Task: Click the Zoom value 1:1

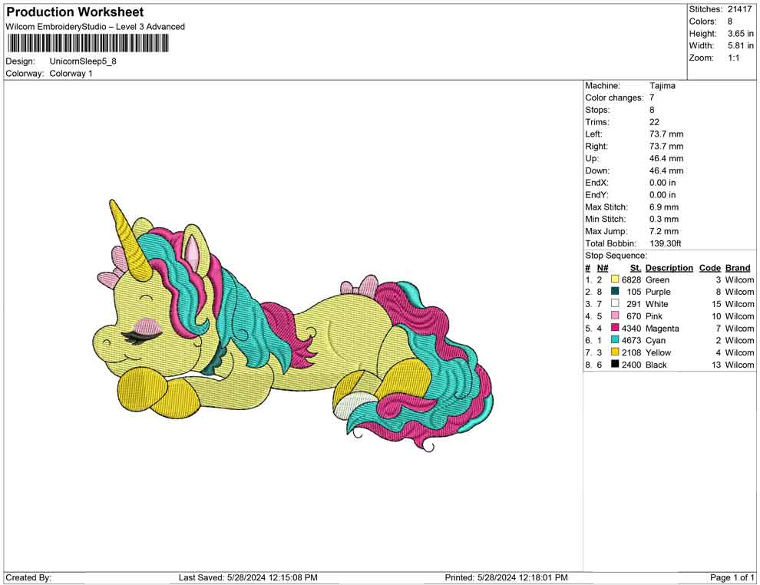Action: (734, 58)
